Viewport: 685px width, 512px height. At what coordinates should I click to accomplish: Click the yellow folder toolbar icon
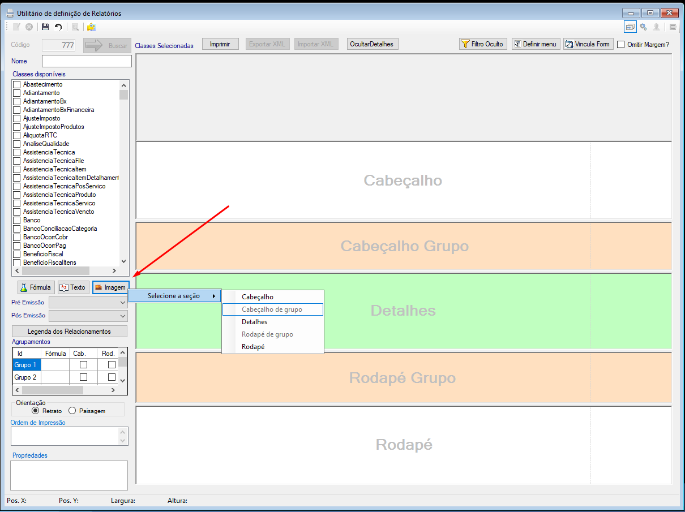pyautogui.click(x=91, y=27)
